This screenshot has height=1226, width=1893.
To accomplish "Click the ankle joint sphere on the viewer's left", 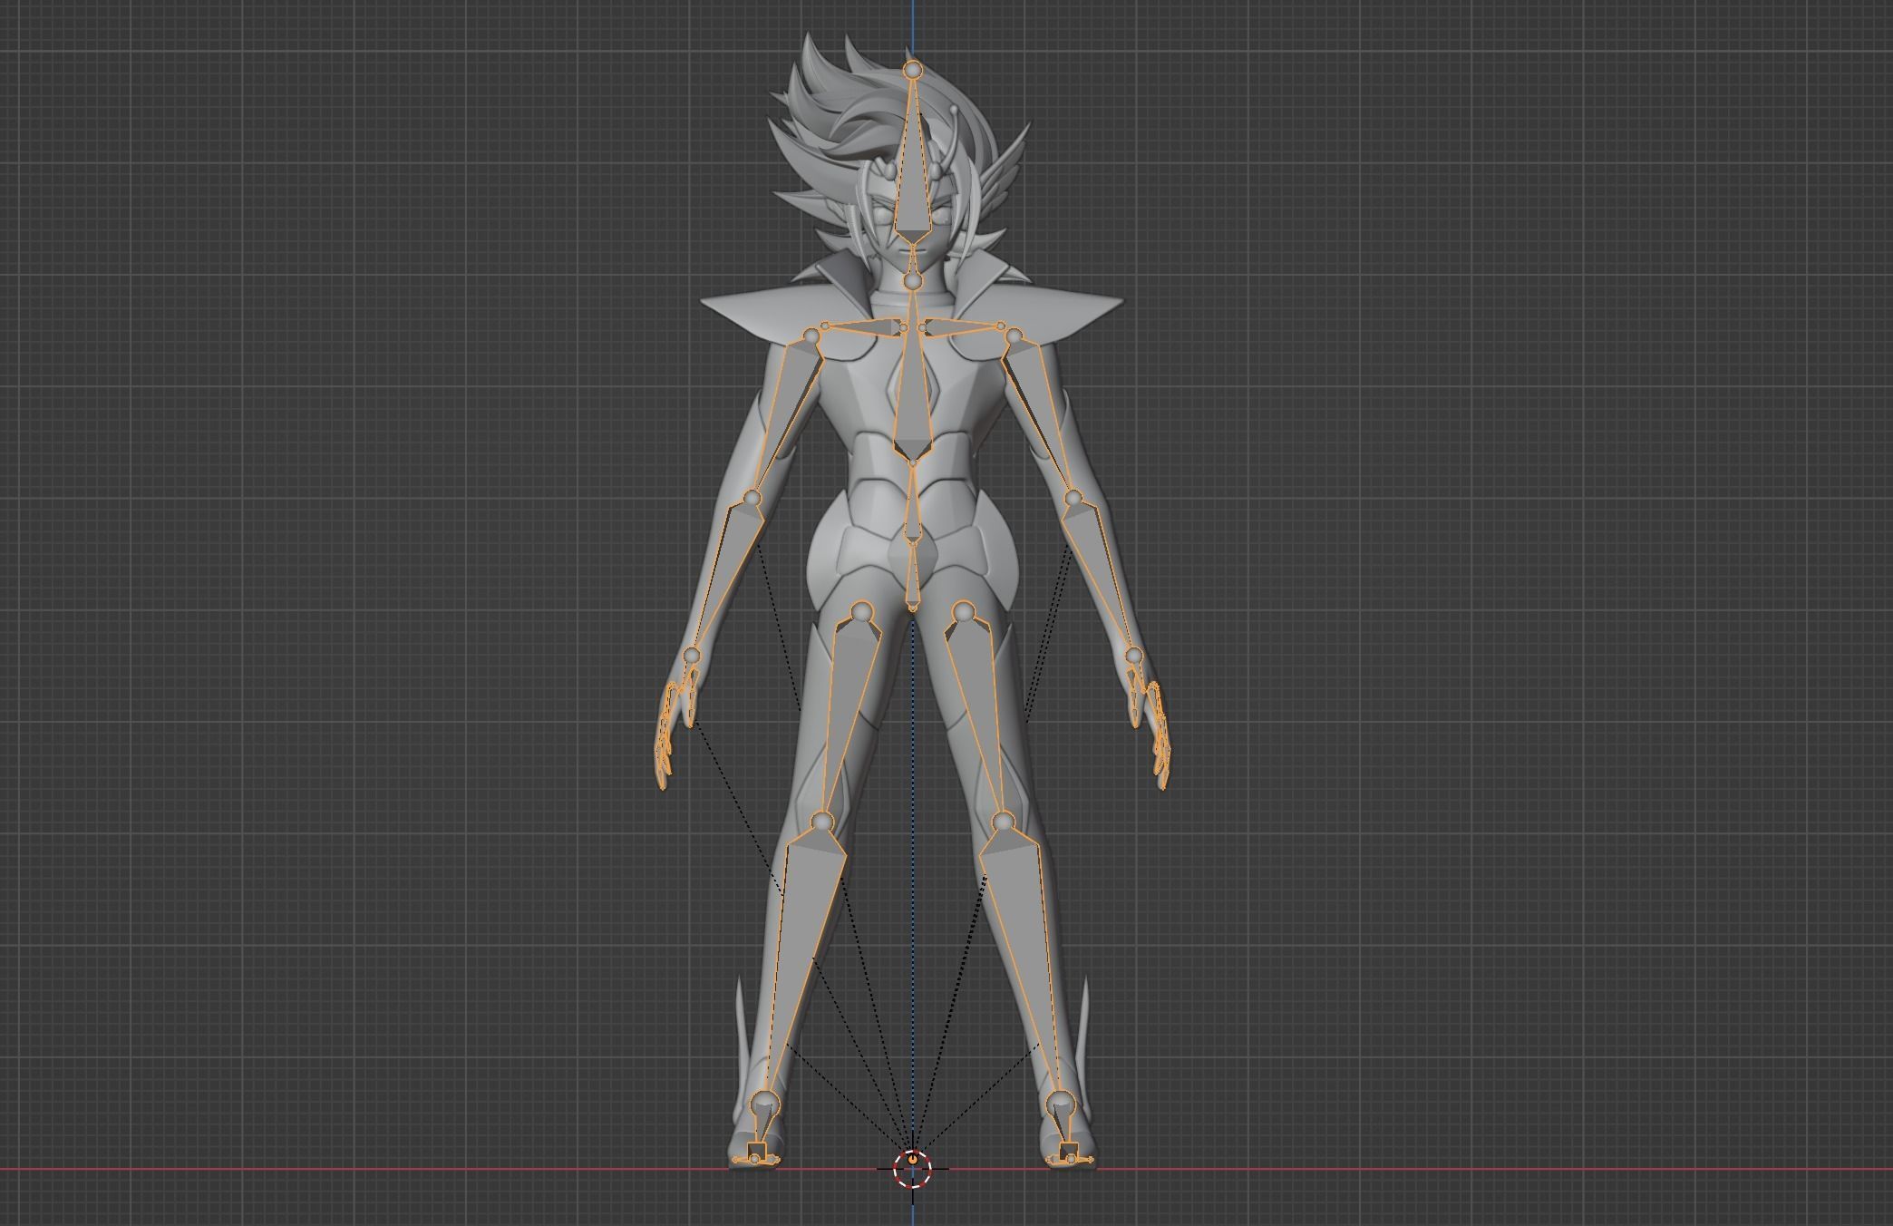I will click(766, 1104).
